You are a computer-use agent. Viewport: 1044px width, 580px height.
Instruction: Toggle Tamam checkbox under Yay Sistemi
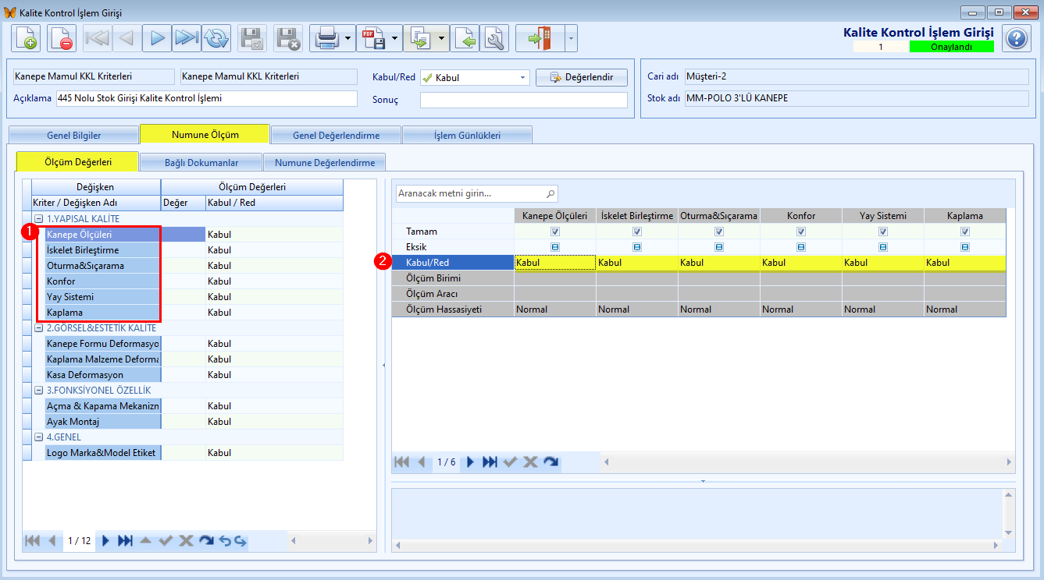click(883, 232)
